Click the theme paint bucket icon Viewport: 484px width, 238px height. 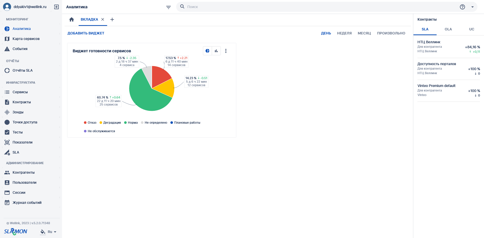tap(43, 232)
